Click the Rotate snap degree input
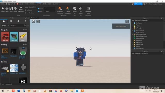This screenshot has width=165, height=93. tap(49, 9)
